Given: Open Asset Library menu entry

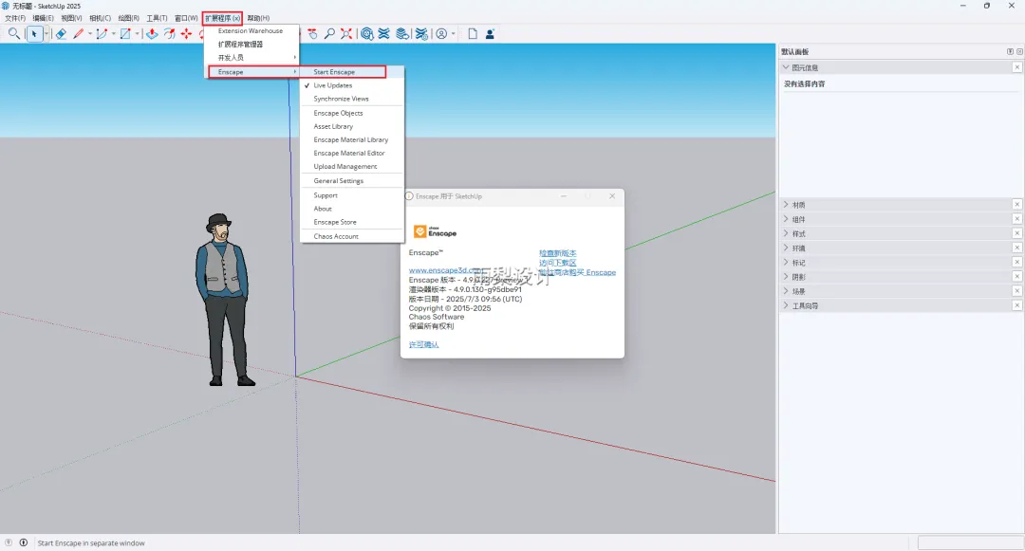Looking at the screenshot, I should coord(352,127).
